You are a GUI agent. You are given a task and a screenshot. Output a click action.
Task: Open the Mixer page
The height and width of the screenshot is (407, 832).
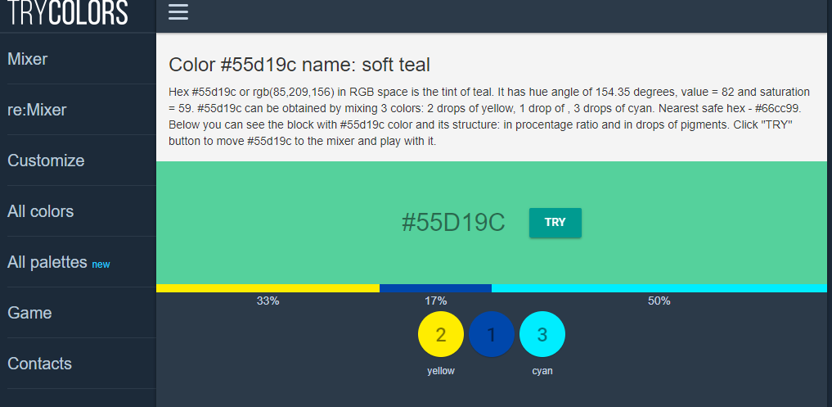coord(28,59)
